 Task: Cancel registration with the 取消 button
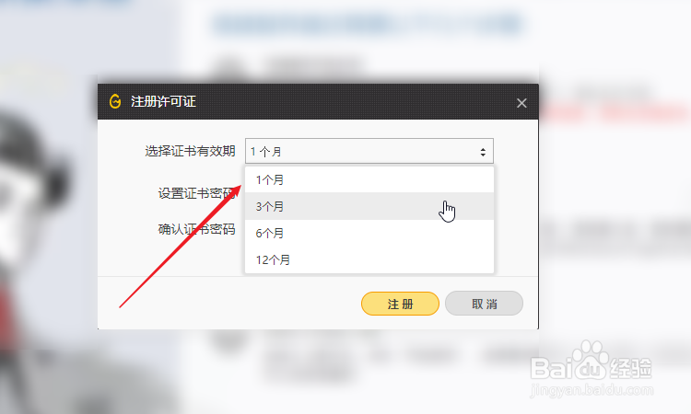(x=484, y=304)
